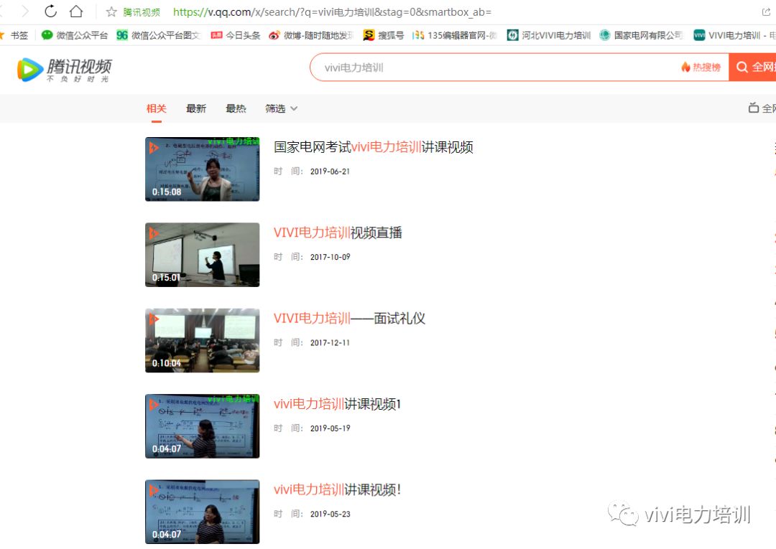Click the page URL in address bar

[x=332, y=12]
